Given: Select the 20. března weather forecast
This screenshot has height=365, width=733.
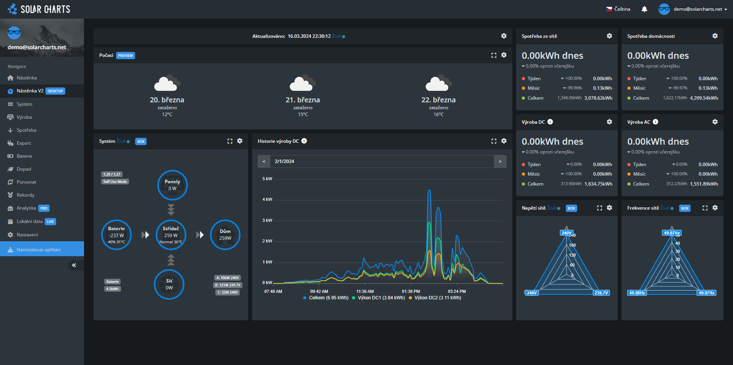Looking at the screenshot, I should (x=167, y=95).
